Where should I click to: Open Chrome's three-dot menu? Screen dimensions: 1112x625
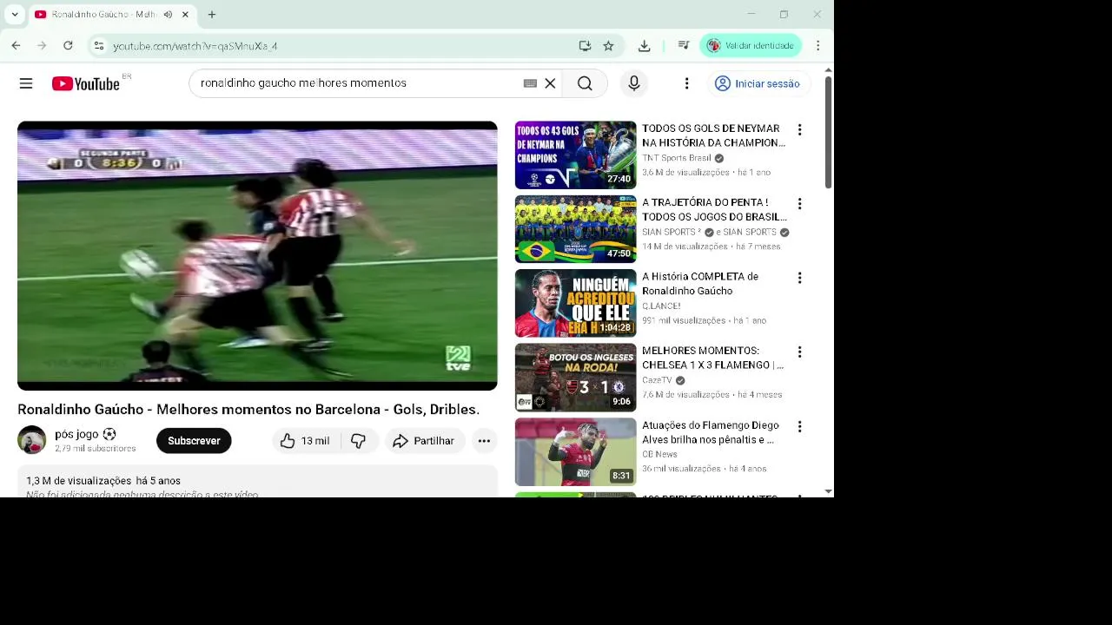[817, 45]
